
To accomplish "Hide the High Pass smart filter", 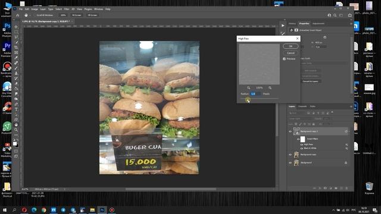I will (x=302, y=144).
